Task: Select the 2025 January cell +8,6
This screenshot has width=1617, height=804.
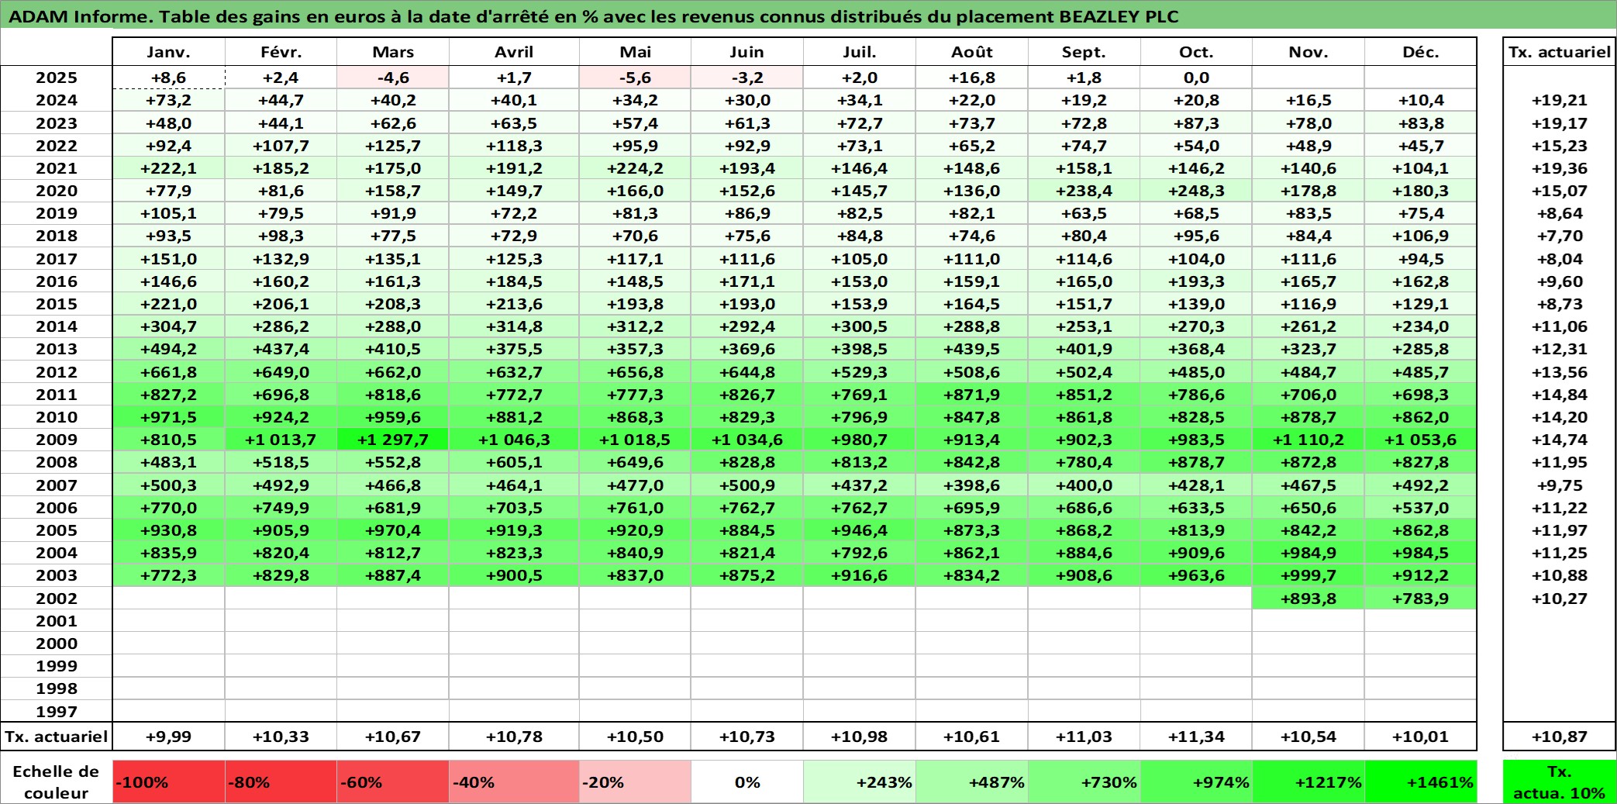Action: (169, 78)
